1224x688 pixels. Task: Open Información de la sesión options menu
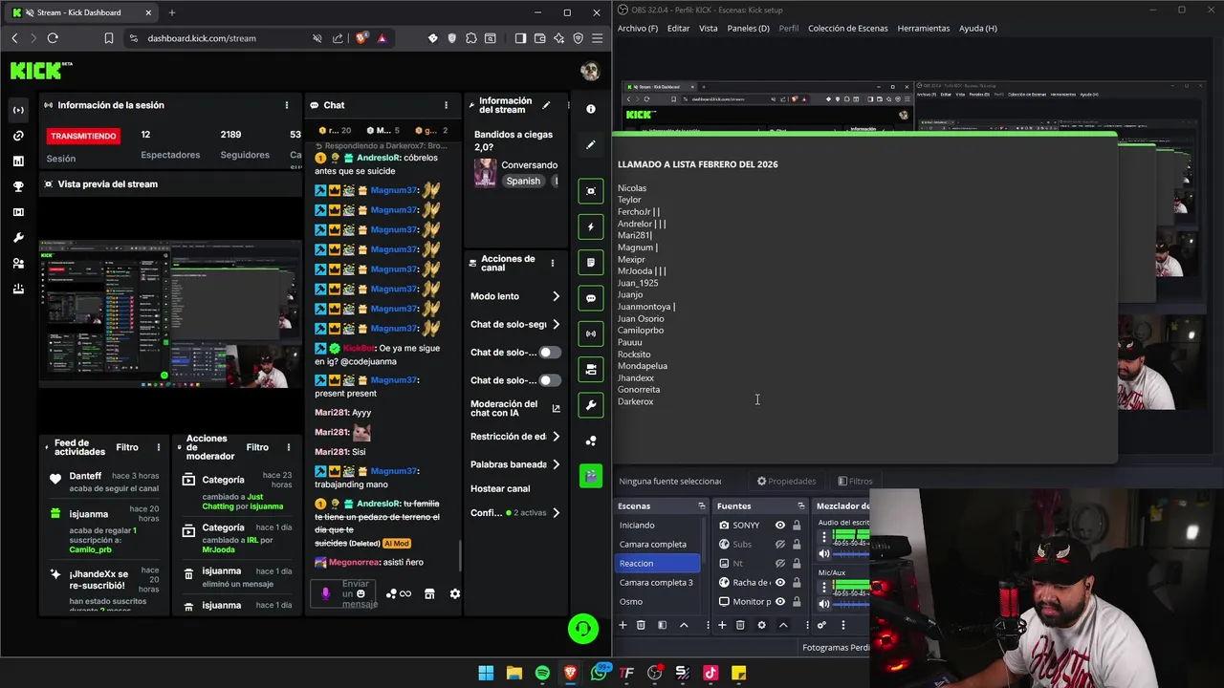coord(287,105)
